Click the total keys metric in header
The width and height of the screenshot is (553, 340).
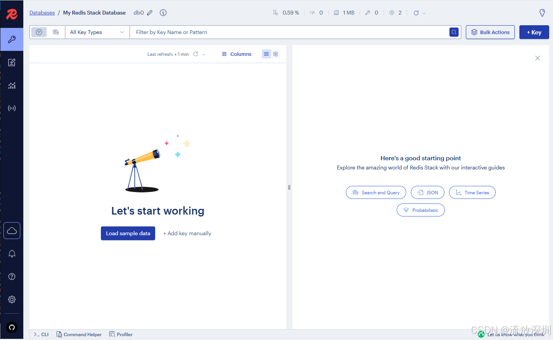372,13
